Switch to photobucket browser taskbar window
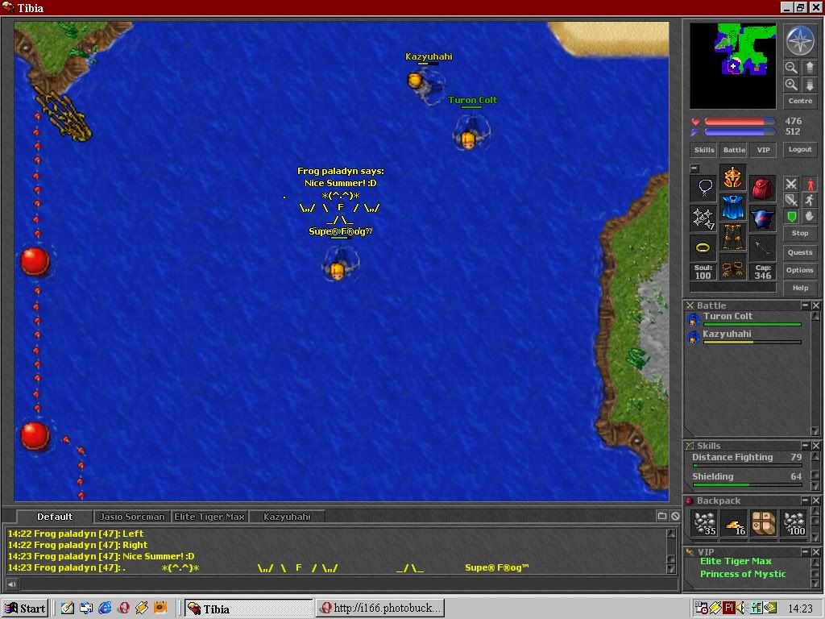The image size is (825, 619). 380,609
